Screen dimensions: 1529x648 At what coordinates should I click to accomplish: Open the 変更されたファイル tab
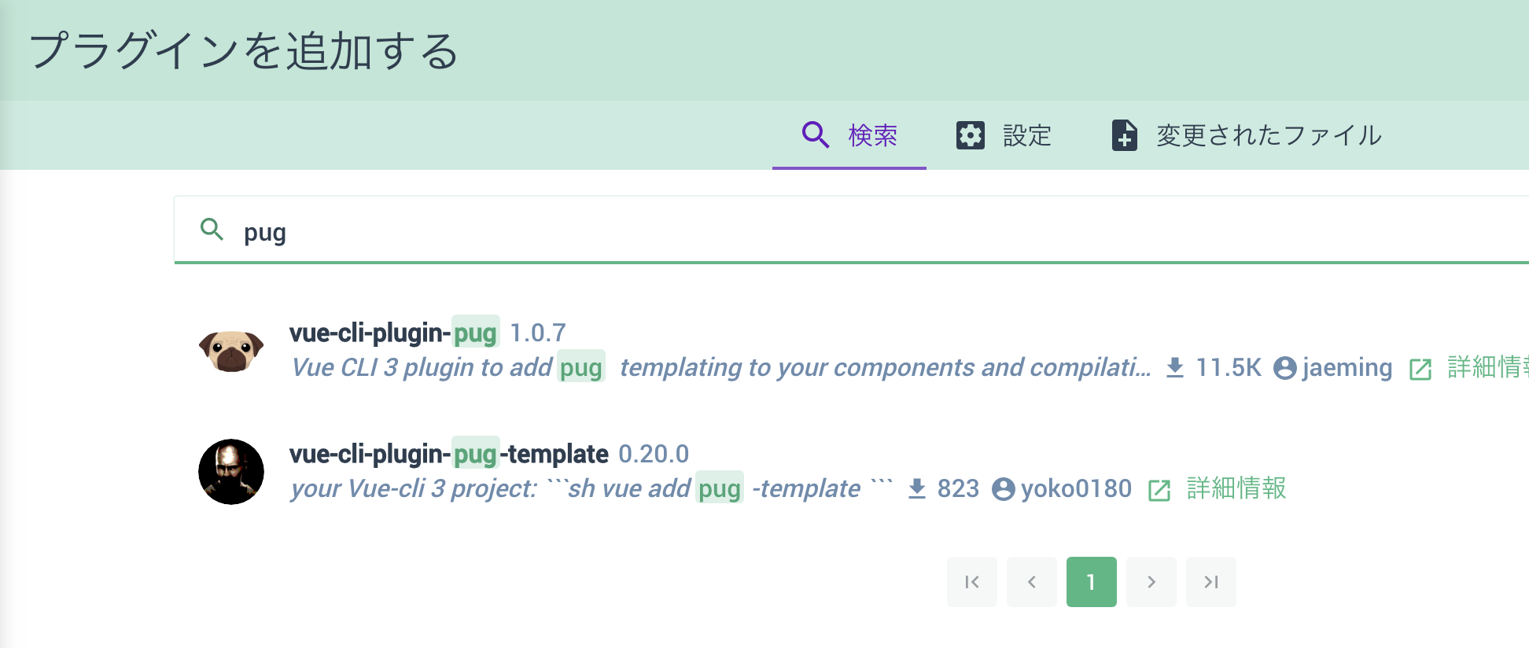tap(1266, 134)
